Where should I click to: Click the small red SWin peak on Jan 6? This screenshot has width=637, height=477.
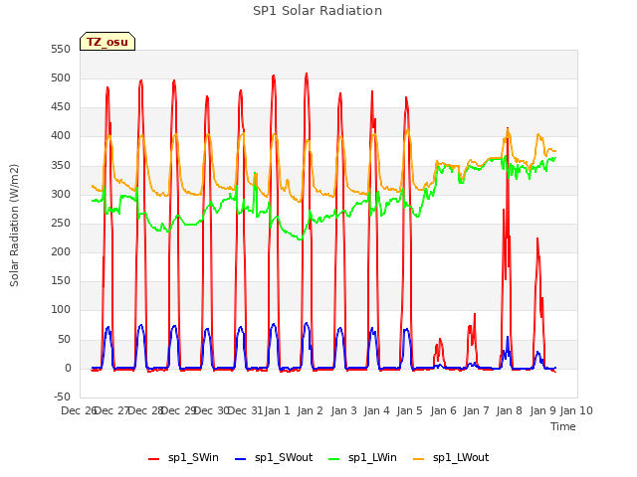[440, 340]
